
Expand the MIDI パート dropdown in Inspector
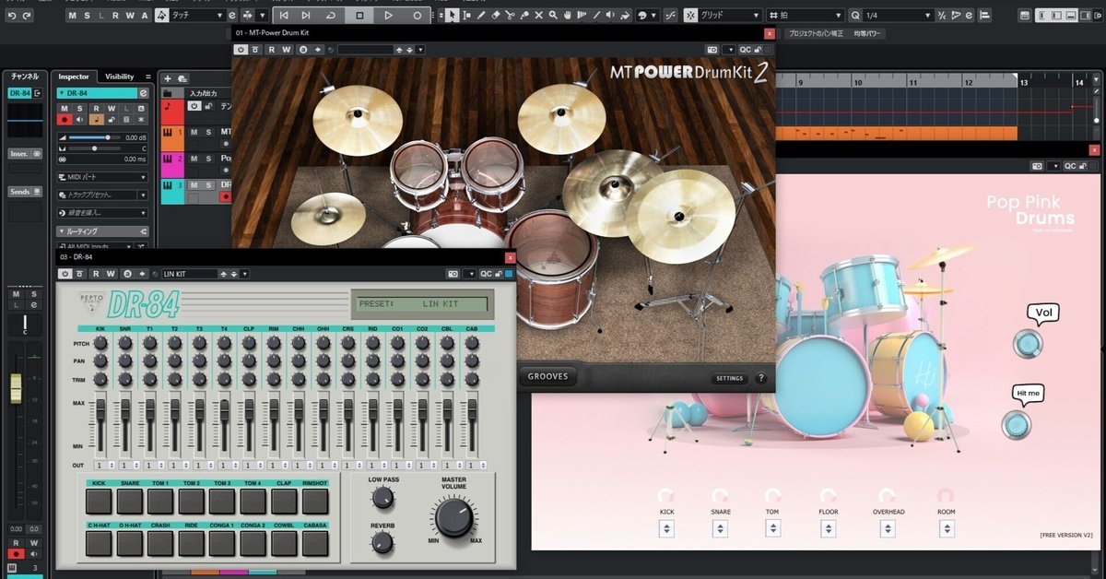143,177
